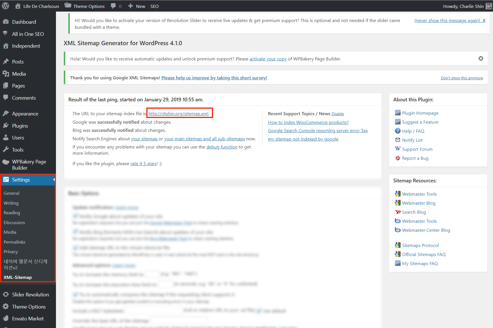
Task: Open Users in sidebar
Action: [x=18, y=137]
